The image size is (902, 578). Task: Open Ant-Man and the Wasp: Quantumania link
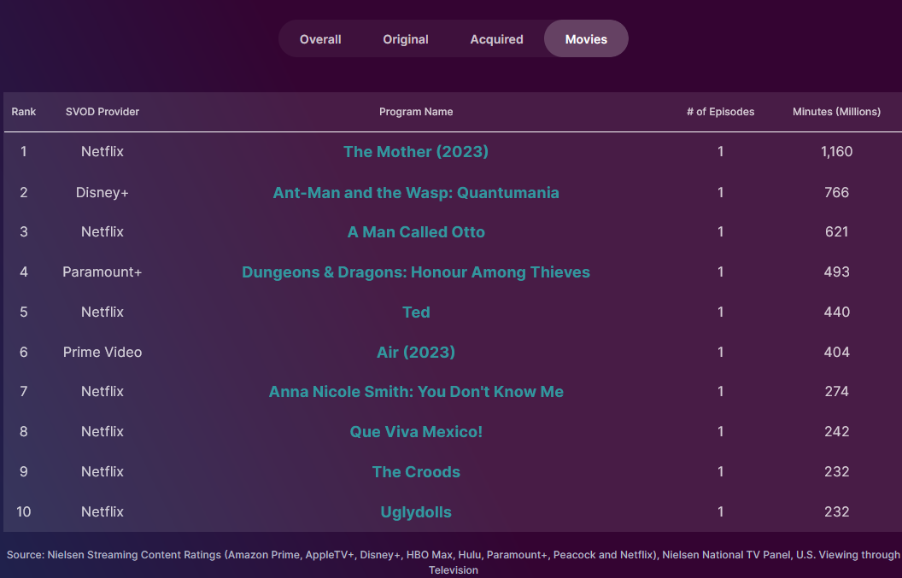coord(416,192)
